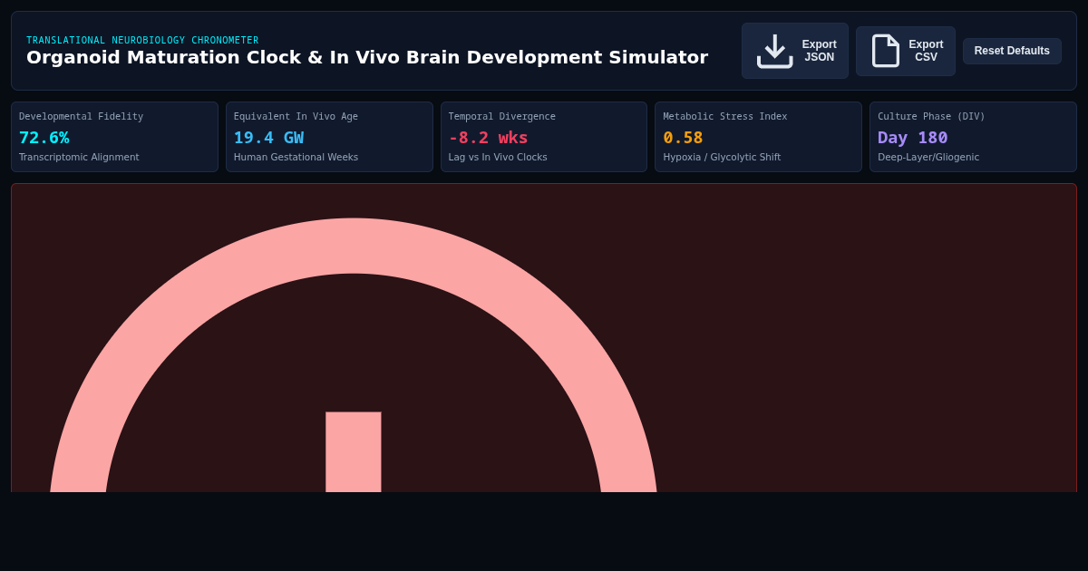This screenshot has width=1088, height=571.
Task: Click the Export CSV label
Action: coord(926,51)
